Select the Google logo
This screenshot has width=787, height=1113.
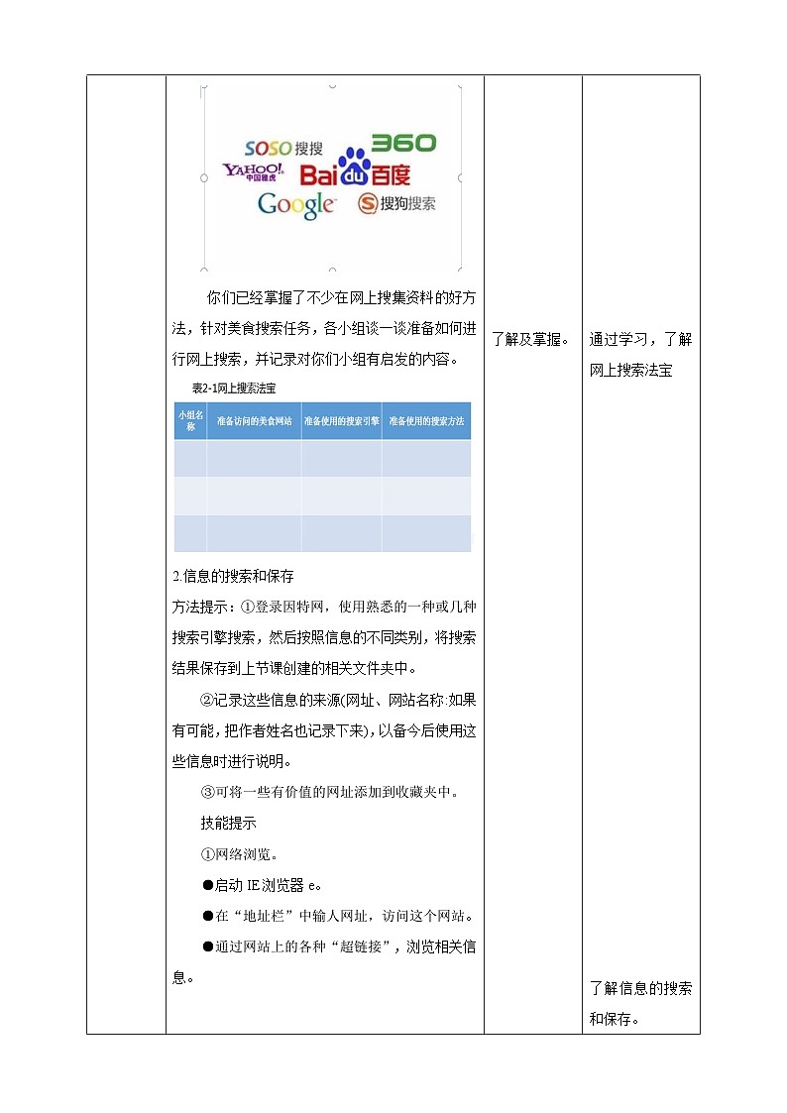point(295,204)
